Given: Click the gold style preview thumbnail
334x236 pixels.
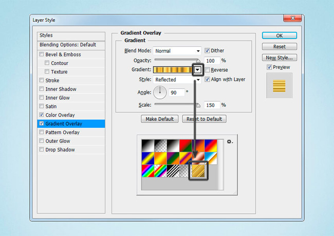Looking at the screenshot, I should point(279,85).
